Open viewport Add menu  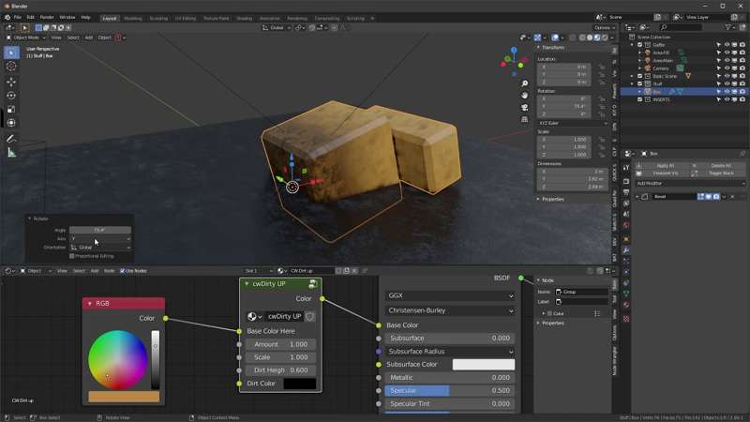(88, 38)
